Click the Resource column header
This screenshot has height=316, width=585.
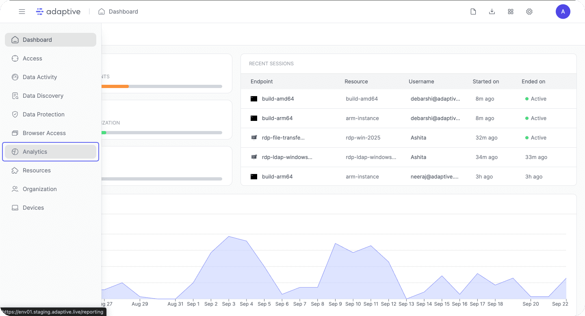(356, 82)
